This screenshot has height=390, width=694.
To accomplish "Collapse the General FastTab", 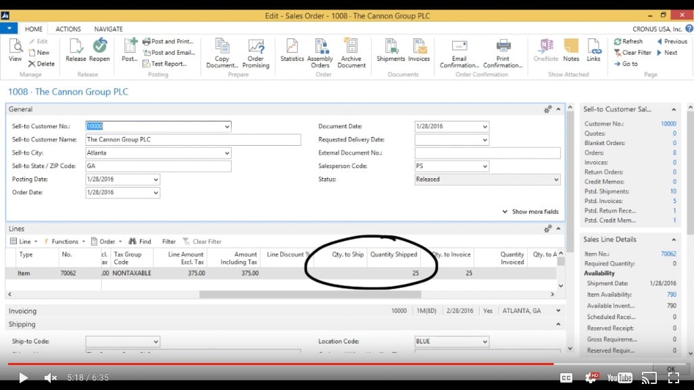I will [559, 109].
